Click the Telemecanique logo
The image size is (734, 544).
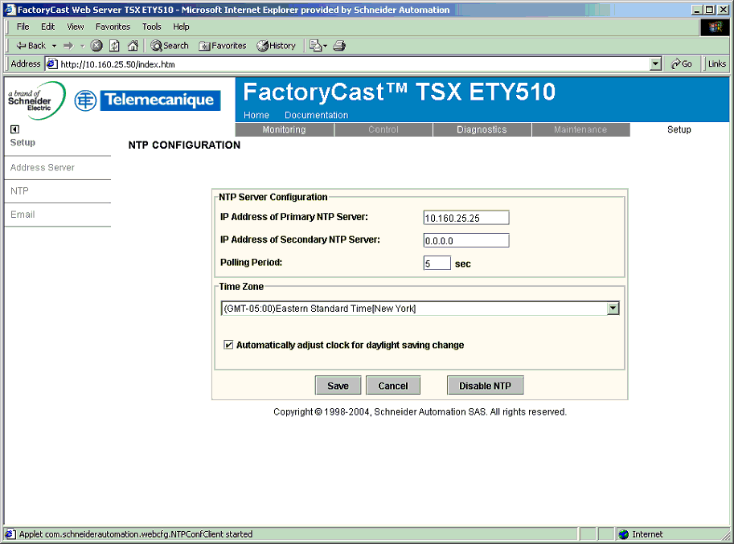147,100
